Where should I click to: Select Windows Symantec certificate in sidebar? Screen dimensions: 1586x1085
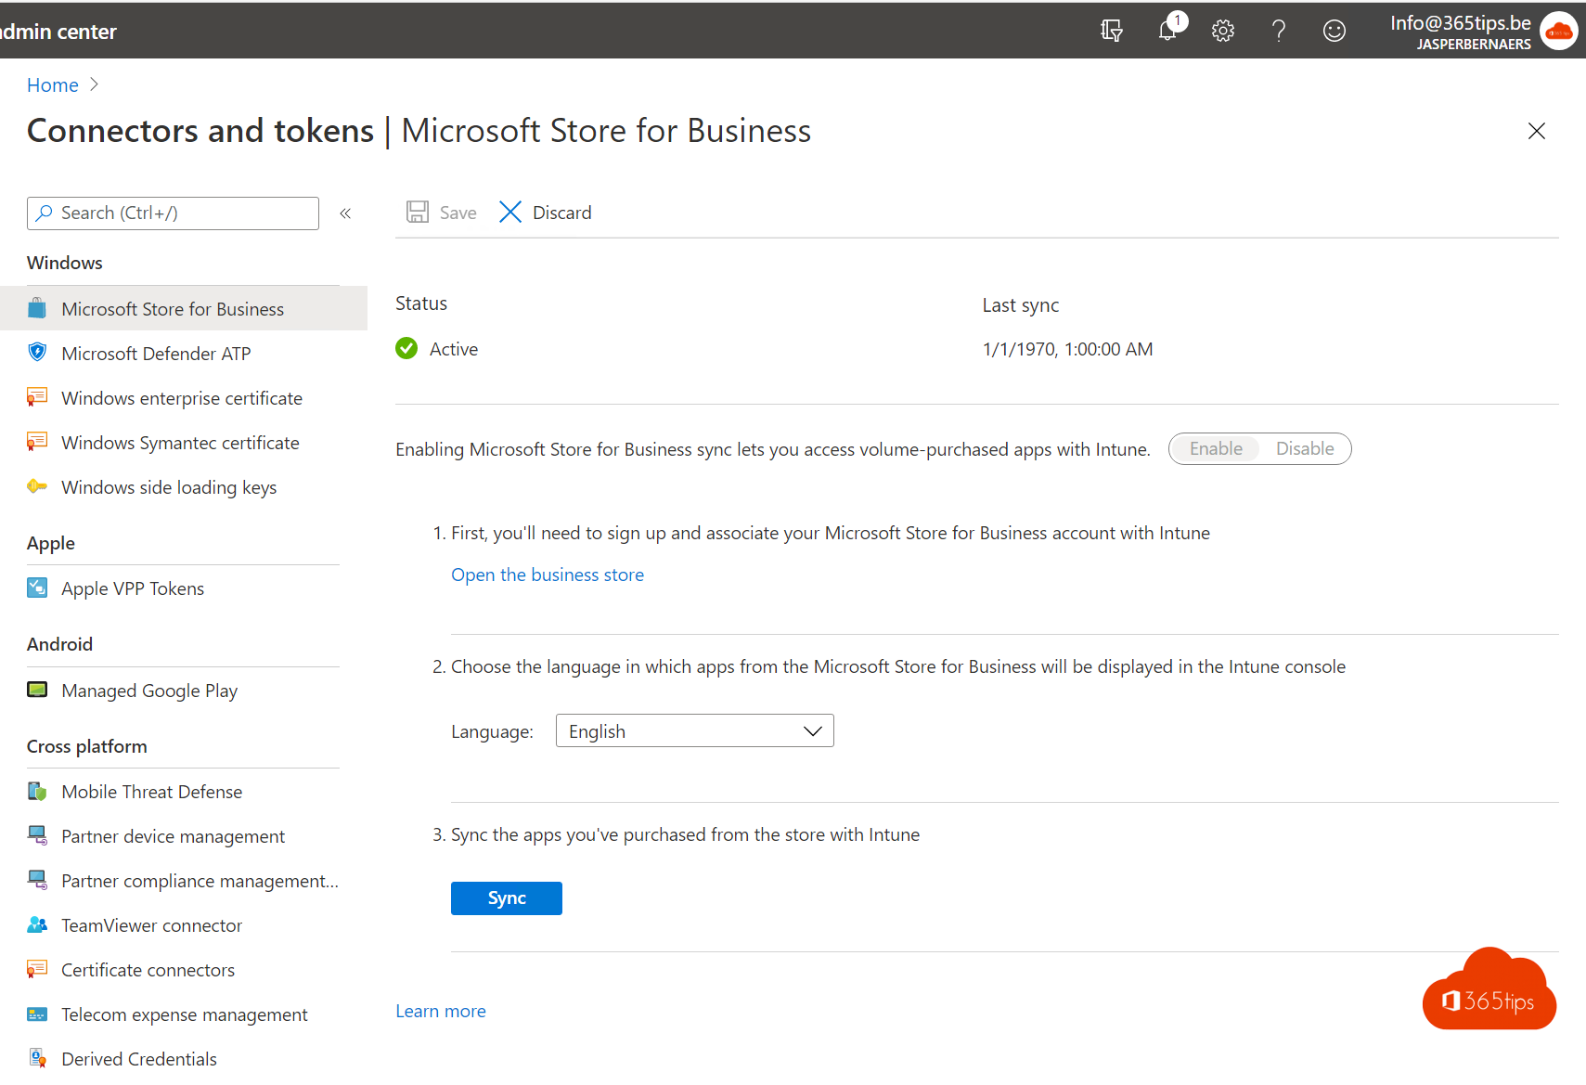point(180,443)
